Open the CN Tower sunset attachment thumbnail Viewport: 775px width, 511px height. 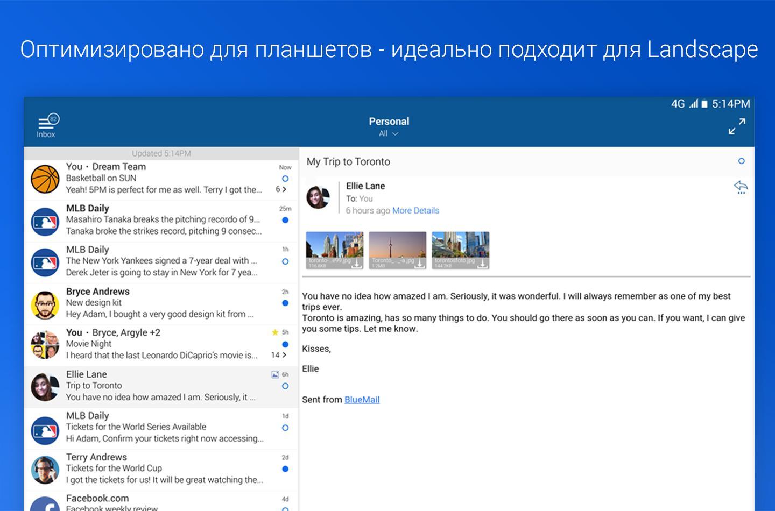coord(397,251)
